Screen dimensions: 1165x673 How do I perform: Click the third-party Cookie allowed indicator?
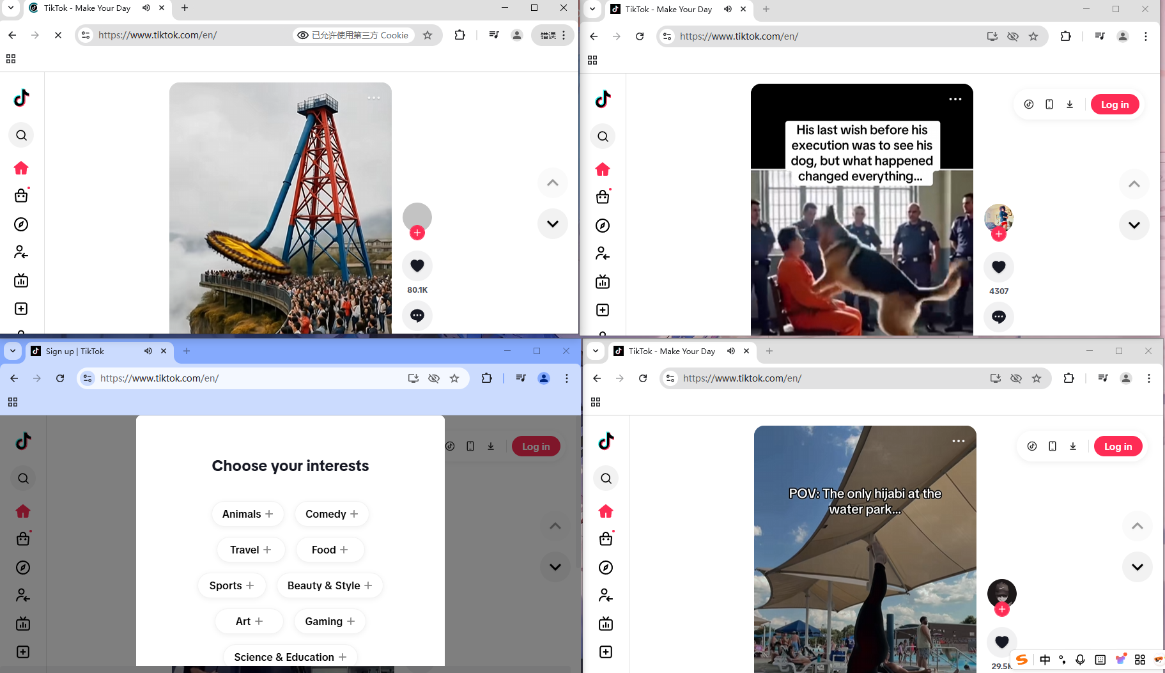click(353, 35)
